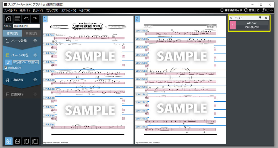Open the 基本操作ガイド guide
The image size is (278, 148).
231,10
